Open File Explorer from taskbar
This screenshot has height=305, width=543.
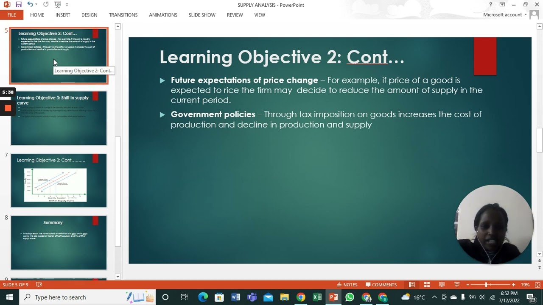pyautogui.click(x=284, y=297)
